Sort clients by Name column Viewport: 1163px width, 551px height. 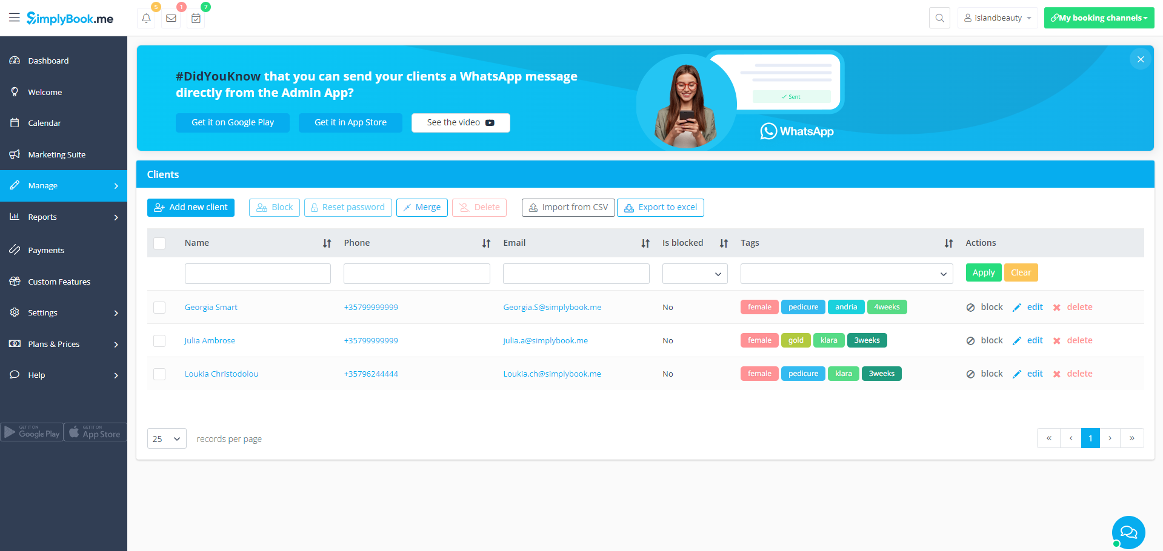(327, 243)
